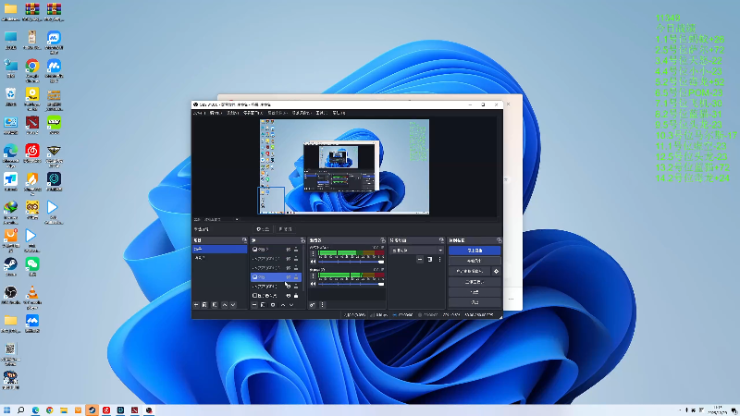Image resolution: width=740 pixels, height=416 pixels.
Task: Open File Explorer from the taskbar
Action: pyautogui.click(x=64, y=410)
